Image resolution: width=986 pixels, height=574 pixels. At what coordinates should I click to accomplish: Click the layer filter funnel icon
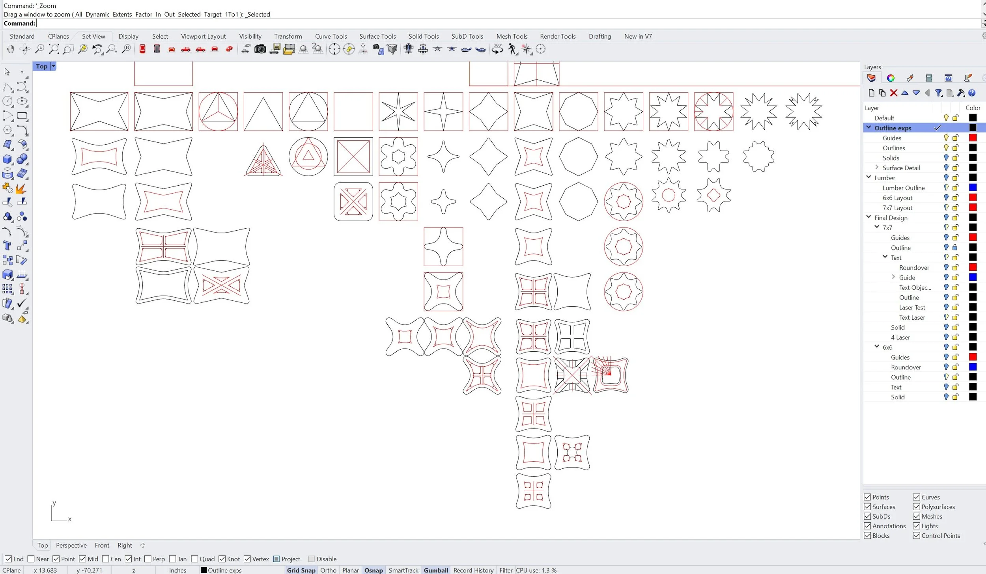point(939,93)
